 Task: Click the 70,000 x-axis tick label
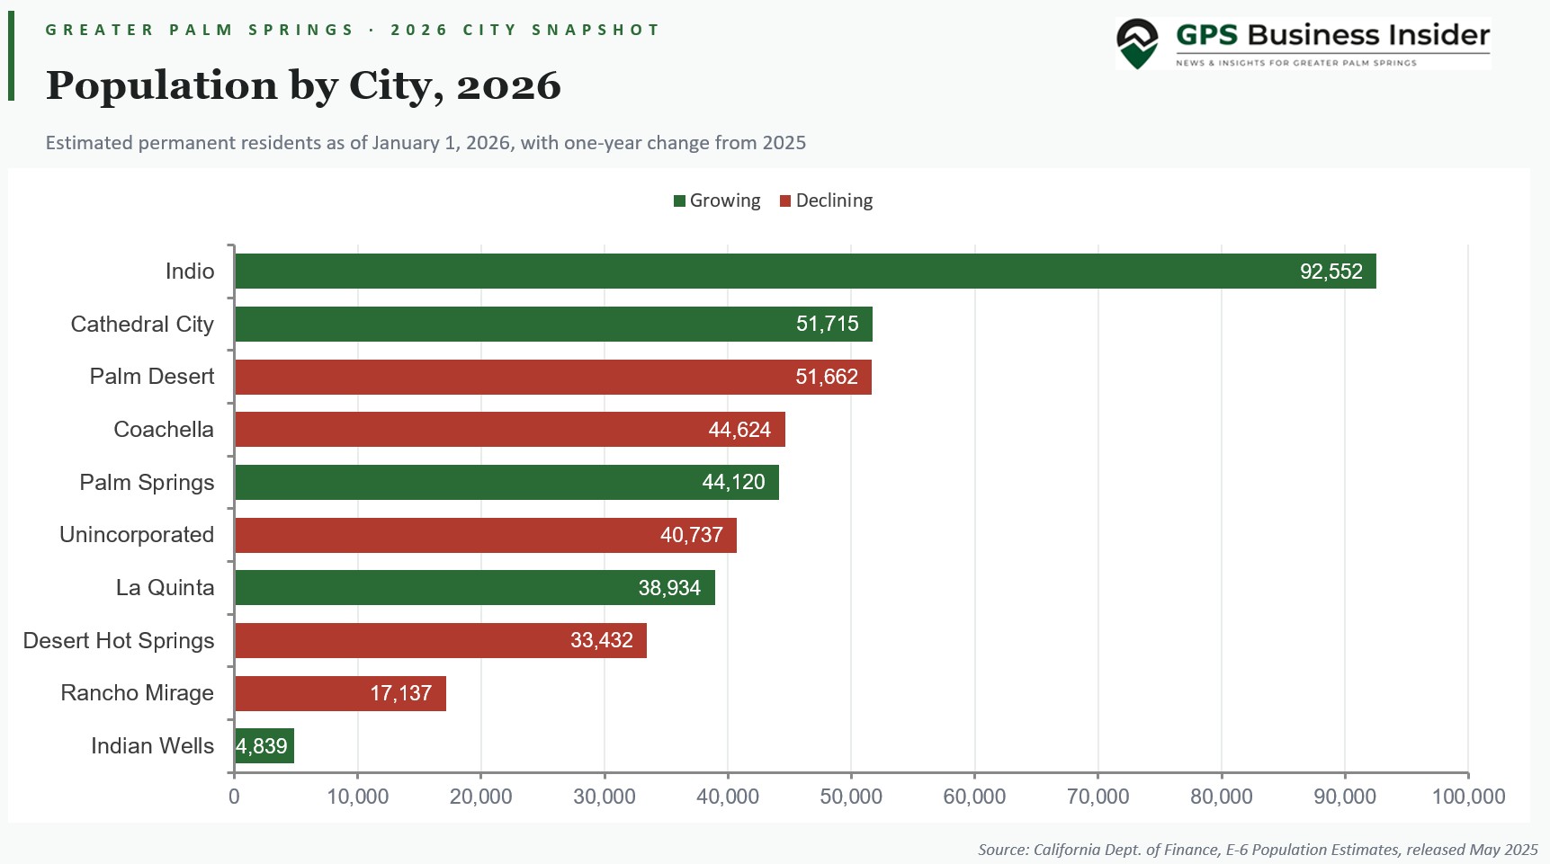point(1098,797)
